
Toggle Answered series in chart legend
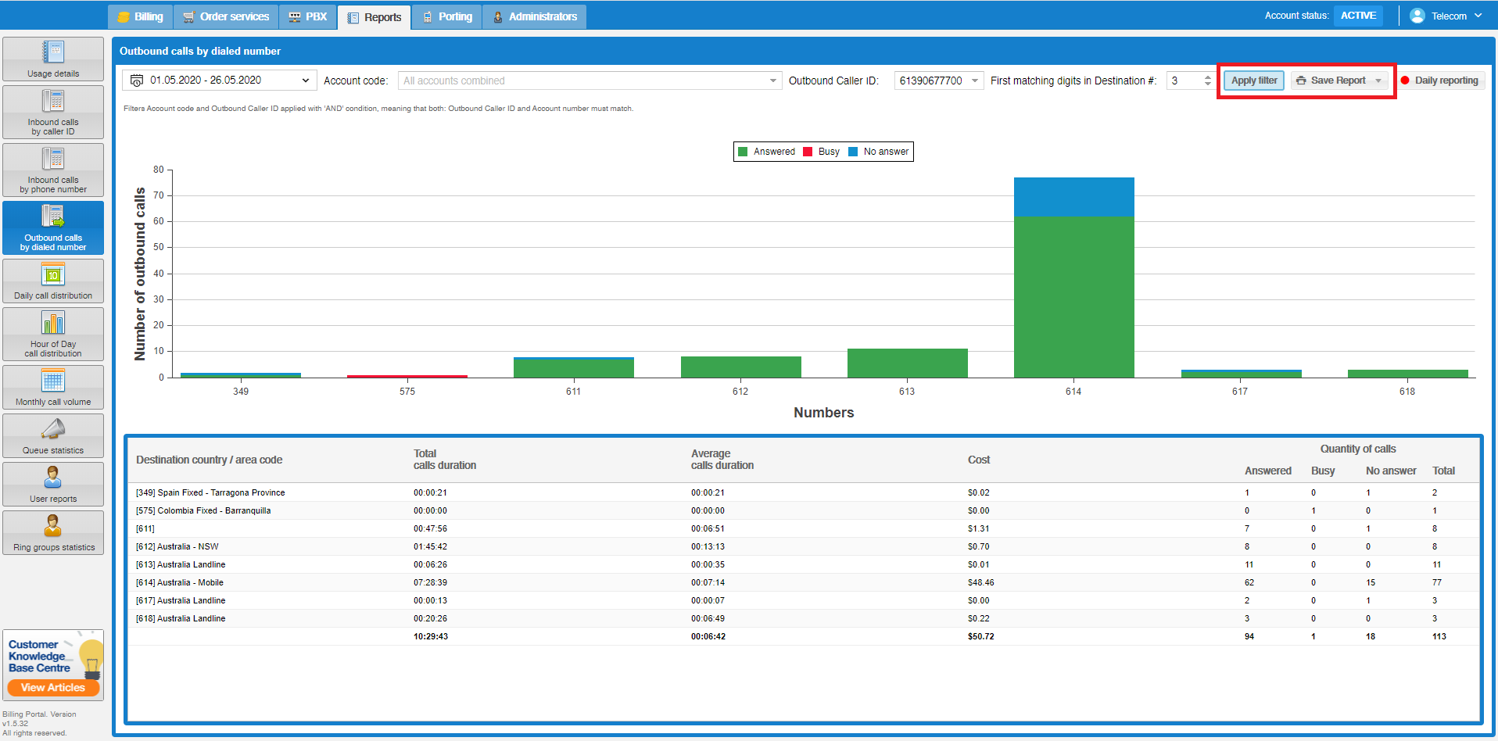[767, 152]
